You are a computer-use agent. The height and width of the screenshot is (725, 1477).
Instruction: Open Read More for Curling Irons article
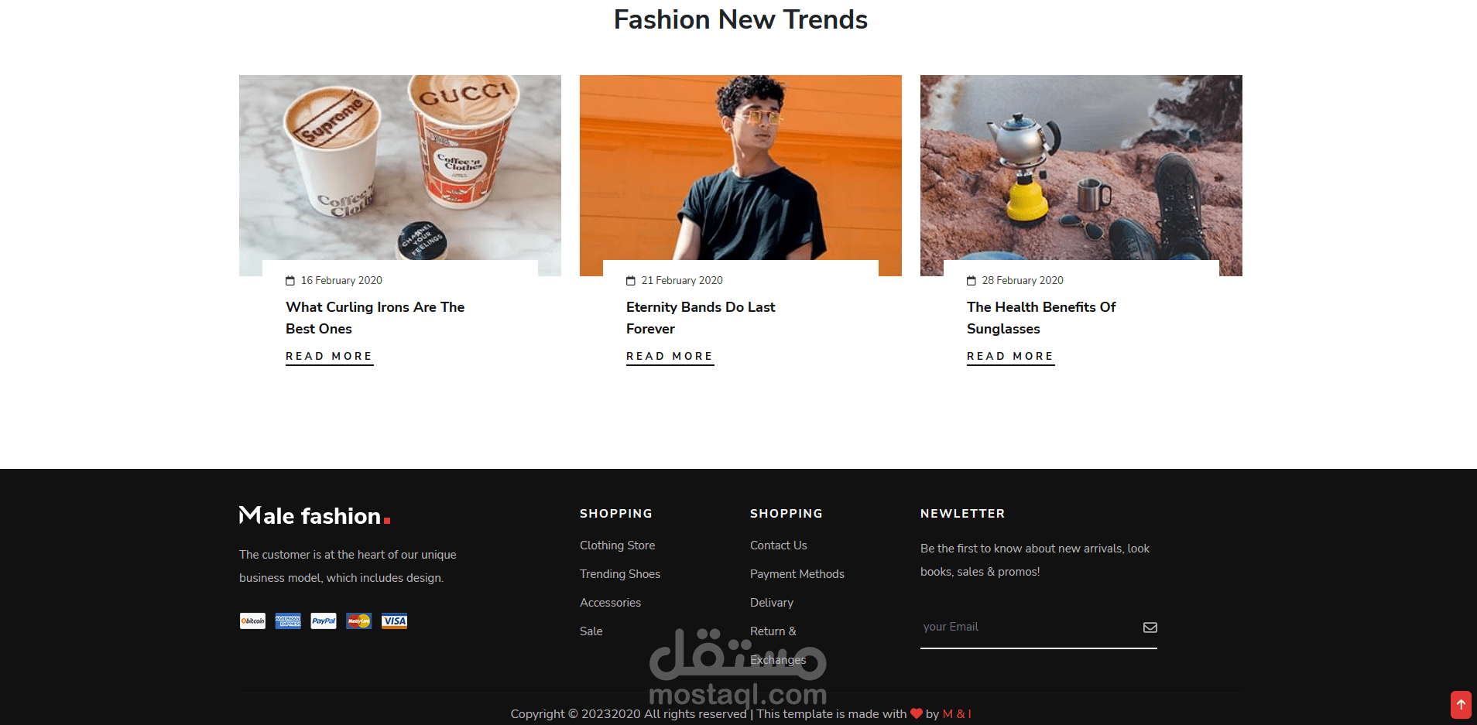click(329, 357)
